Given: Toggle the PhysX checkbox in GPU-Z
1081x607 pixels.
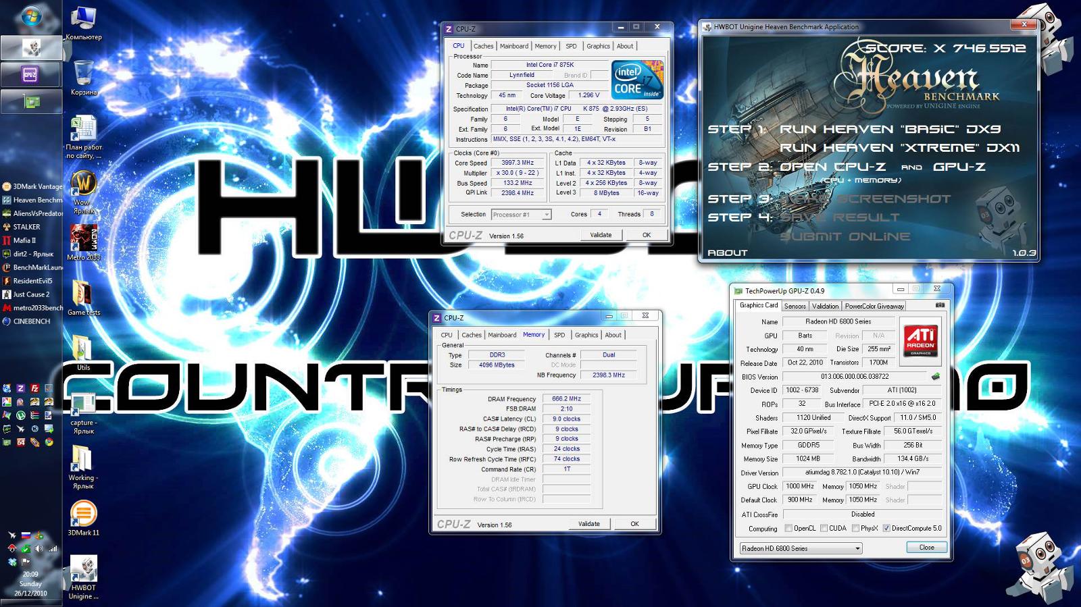Looking at the screenshot, I should 855,528.
